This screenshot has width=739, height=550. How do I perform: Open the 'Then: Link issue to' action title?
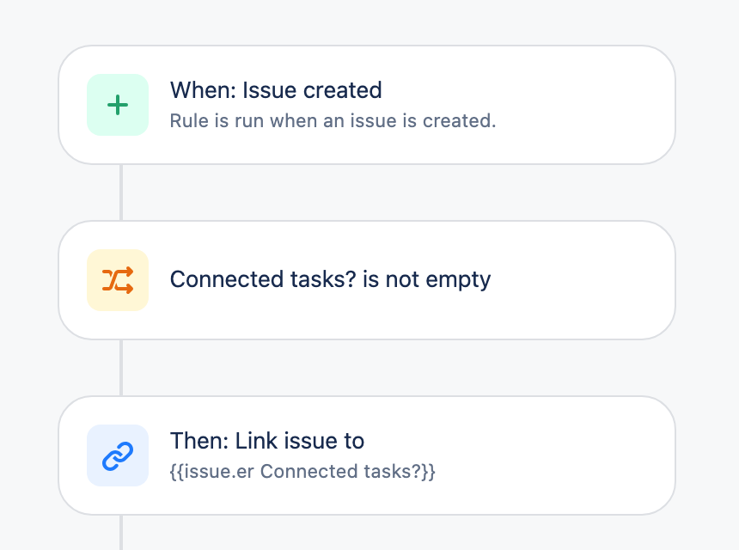click(x=267, y=441)
